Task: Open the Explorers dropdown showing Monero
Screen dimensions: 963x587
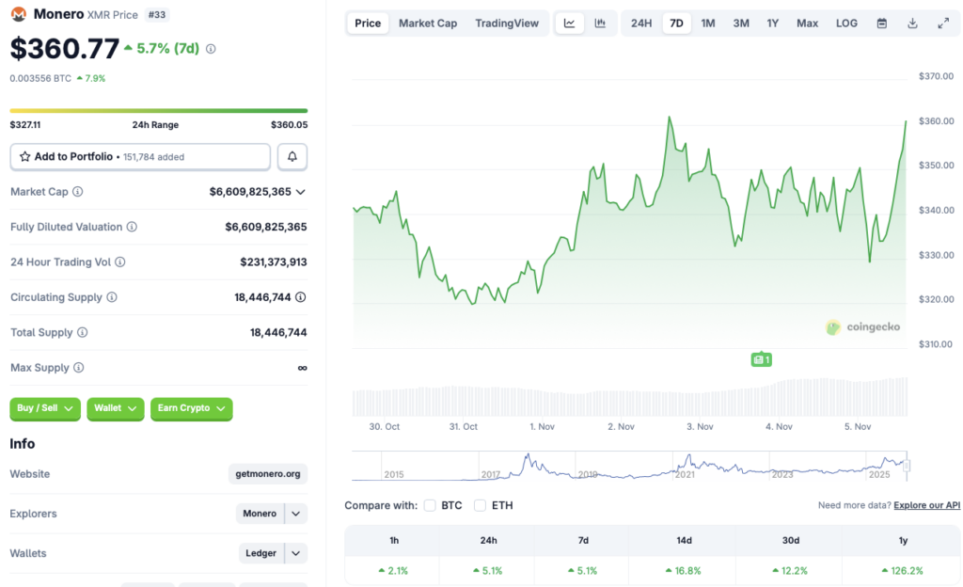Action: tap(272, 514)
